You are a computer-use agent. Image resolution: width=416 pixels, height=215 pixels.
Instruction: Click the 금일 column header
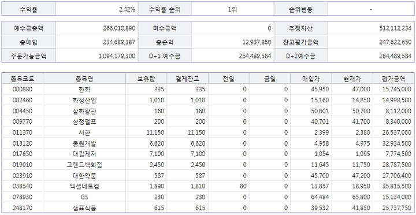(270, 79)
